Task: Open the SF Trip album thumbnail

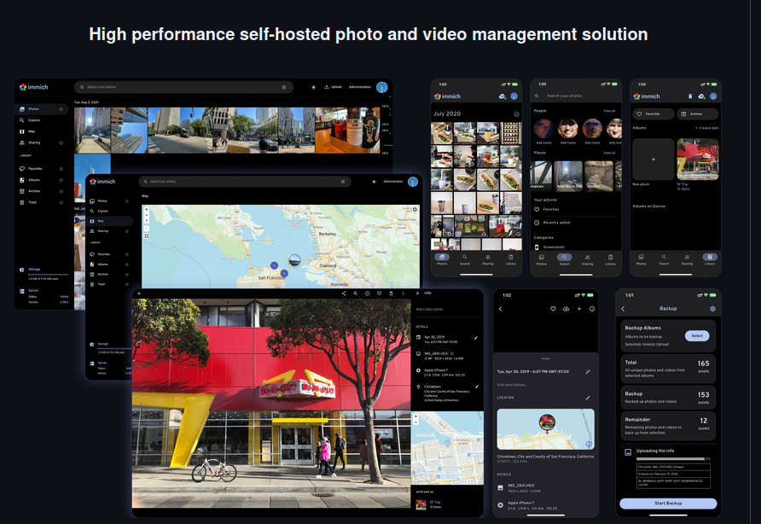Action: (697, 159)
